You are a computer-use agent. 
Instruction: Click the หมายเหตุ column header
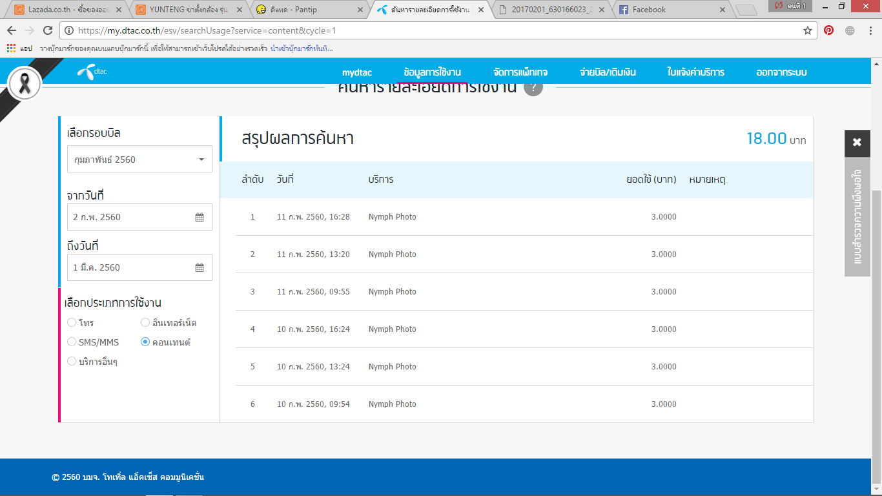708,180
